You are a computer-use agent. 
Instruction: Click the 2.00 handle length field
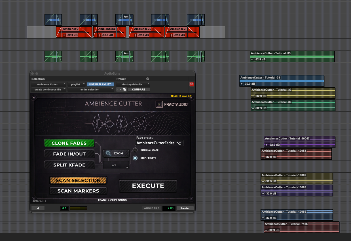[169, 208]
